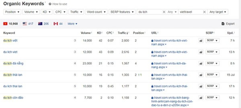Open the How to use help link

coord(58,4)
